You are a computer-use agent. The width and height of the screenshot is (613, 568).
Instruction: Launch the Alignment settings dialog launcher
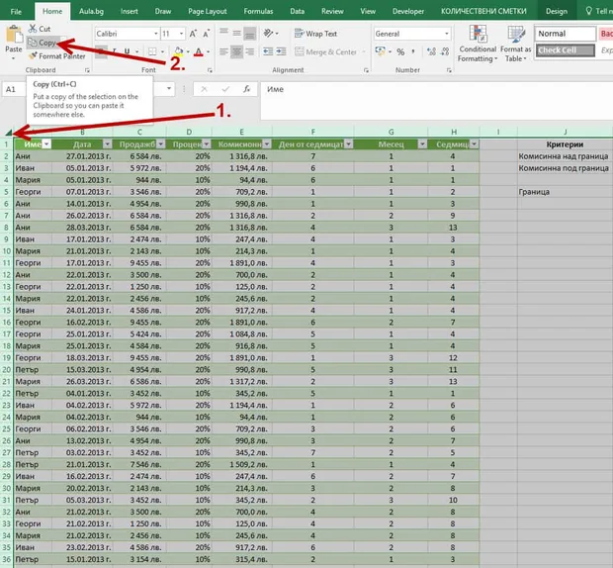(366, 70)
